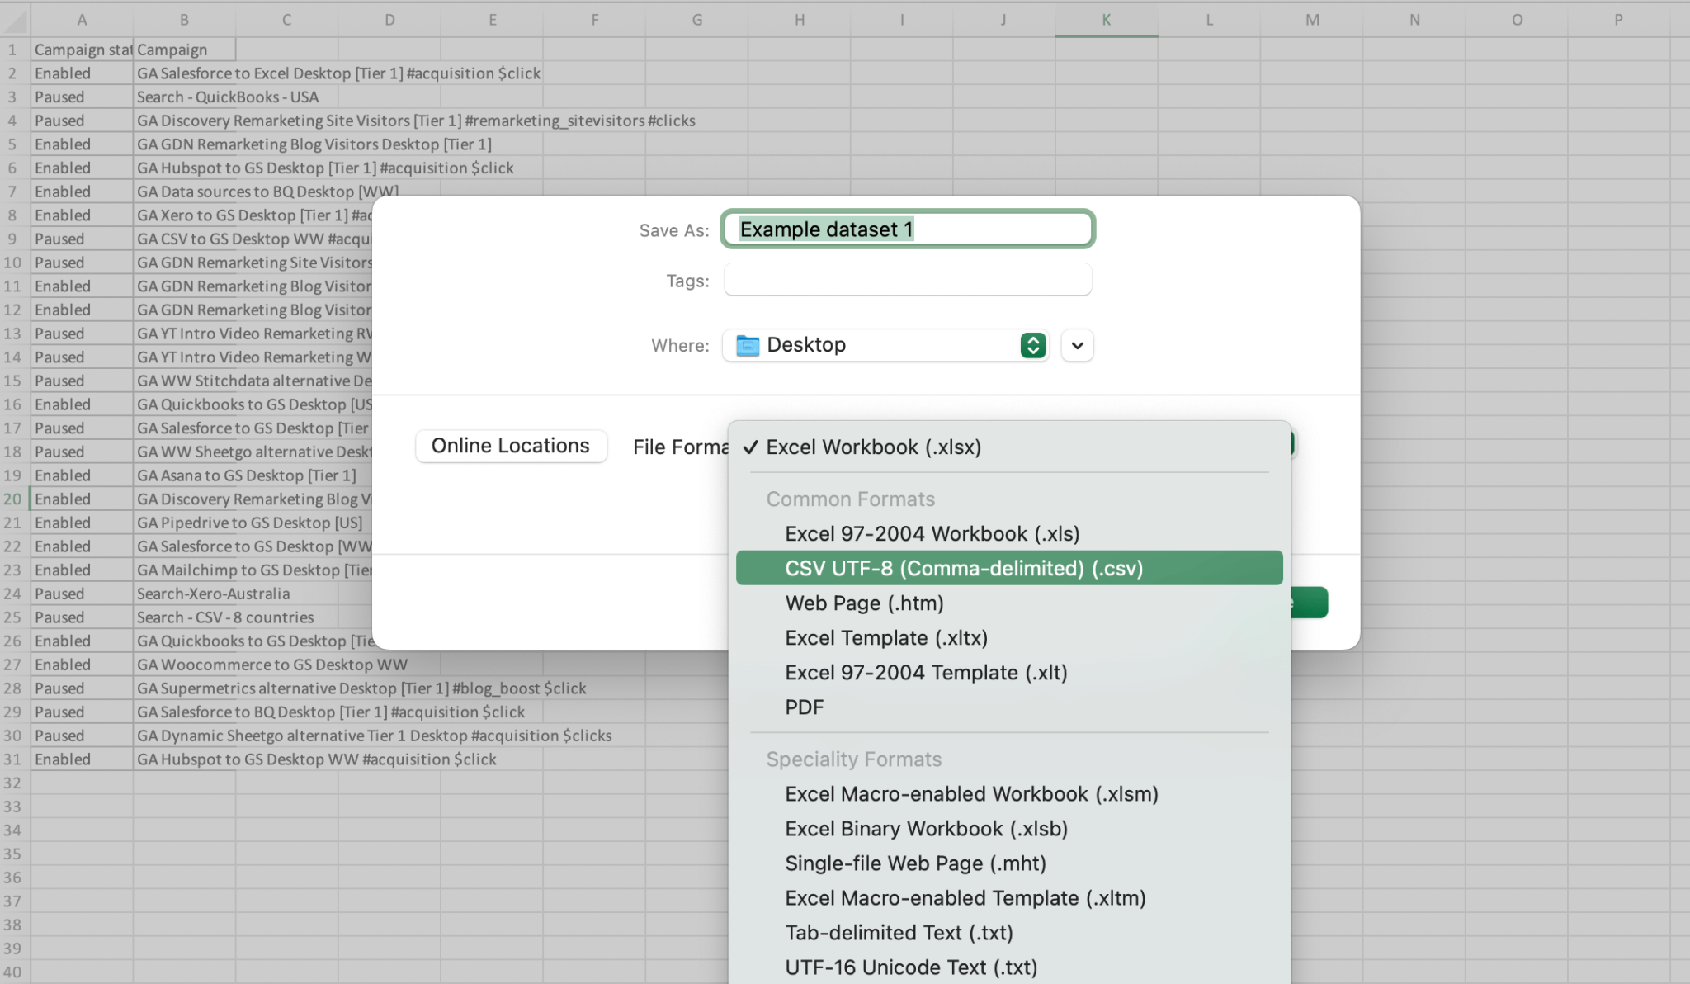Choose Excel Macro-enabled Workbook (.xlsm)
The image size is (1690, 984).
[1009, 794]
